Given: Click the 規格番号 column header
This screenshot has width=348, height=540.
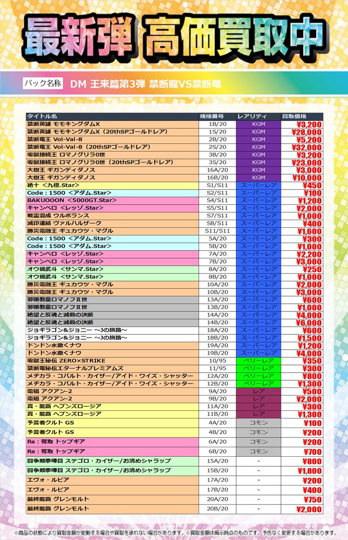Looking at the screenshot, I should (x=217, y=116).
